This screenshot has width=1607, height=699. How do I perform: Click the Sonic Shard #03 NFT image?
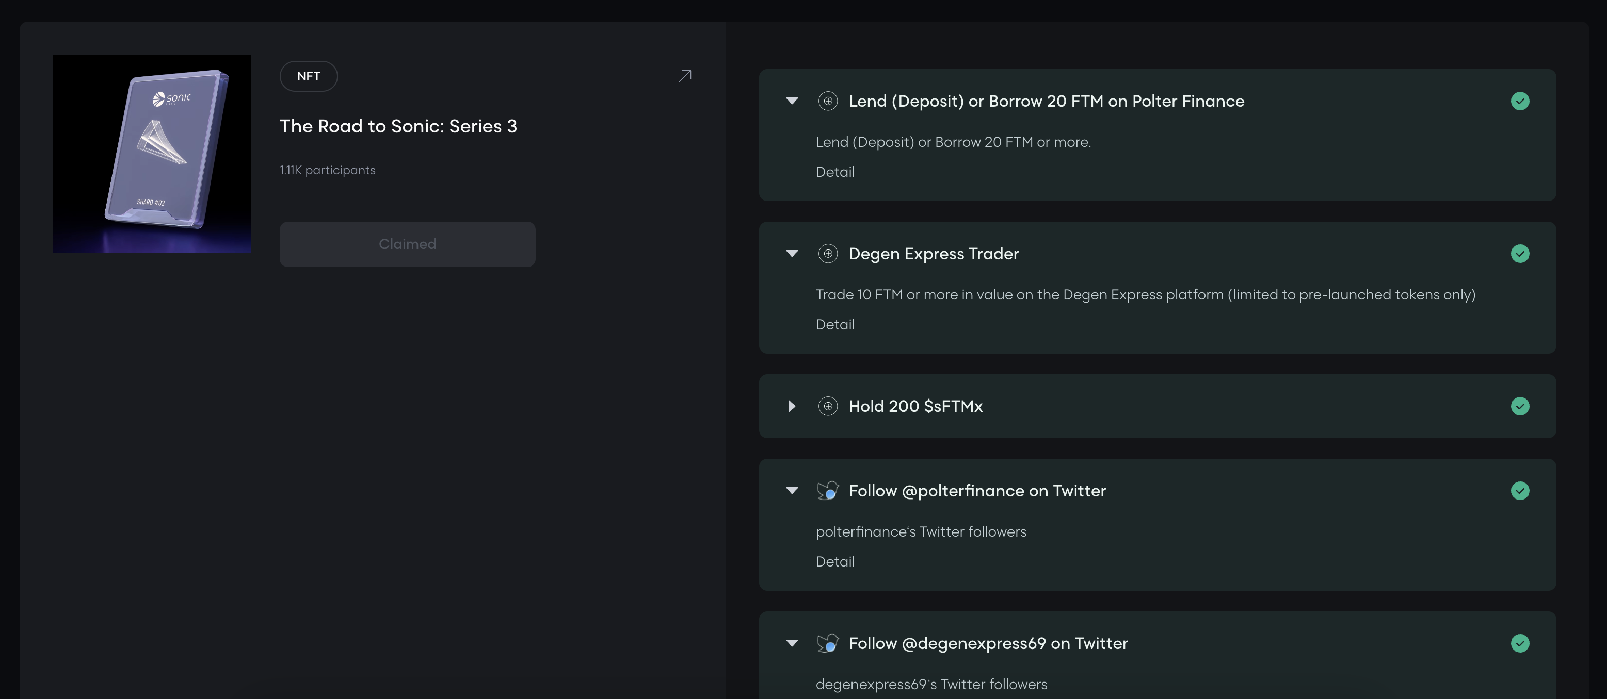click(152, 153)
